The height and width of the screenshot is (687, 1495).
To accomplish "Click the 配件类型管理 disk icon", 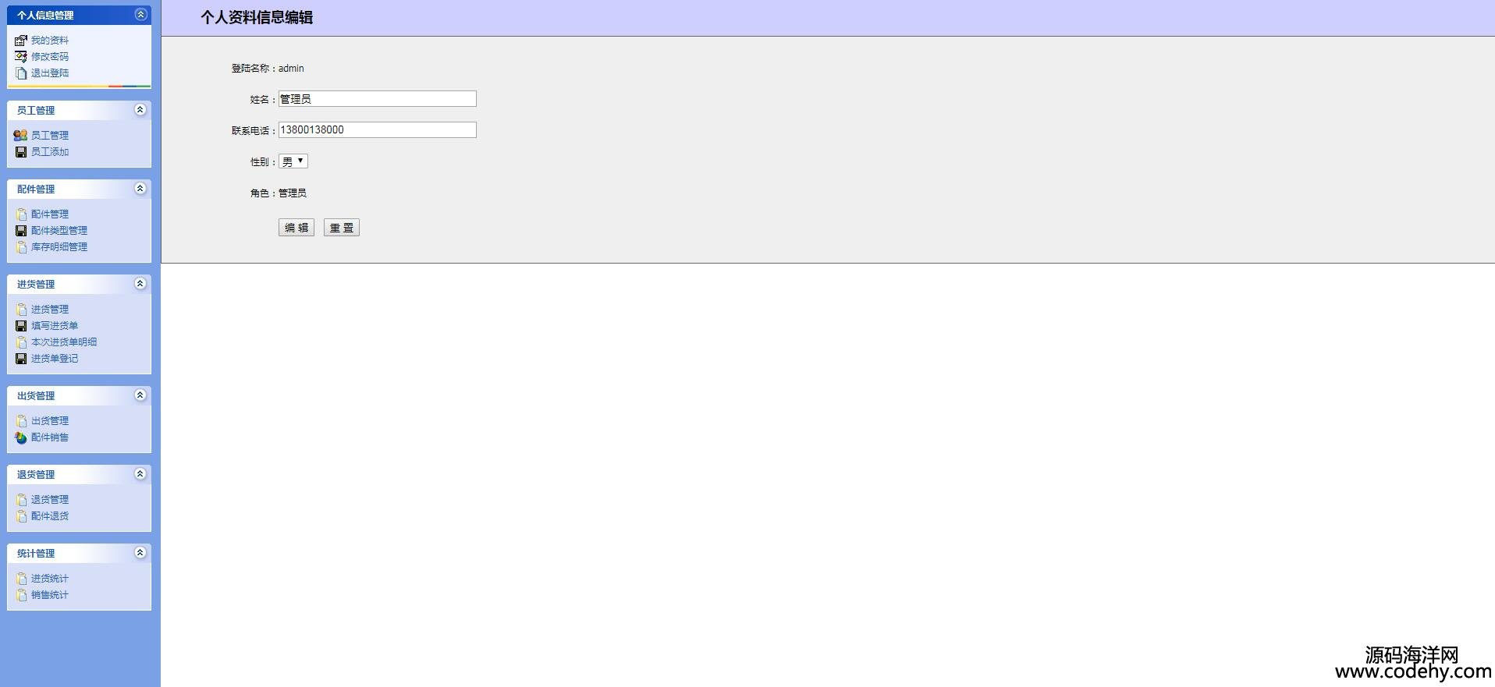I will pyautogui.click(x=21, y=231).
